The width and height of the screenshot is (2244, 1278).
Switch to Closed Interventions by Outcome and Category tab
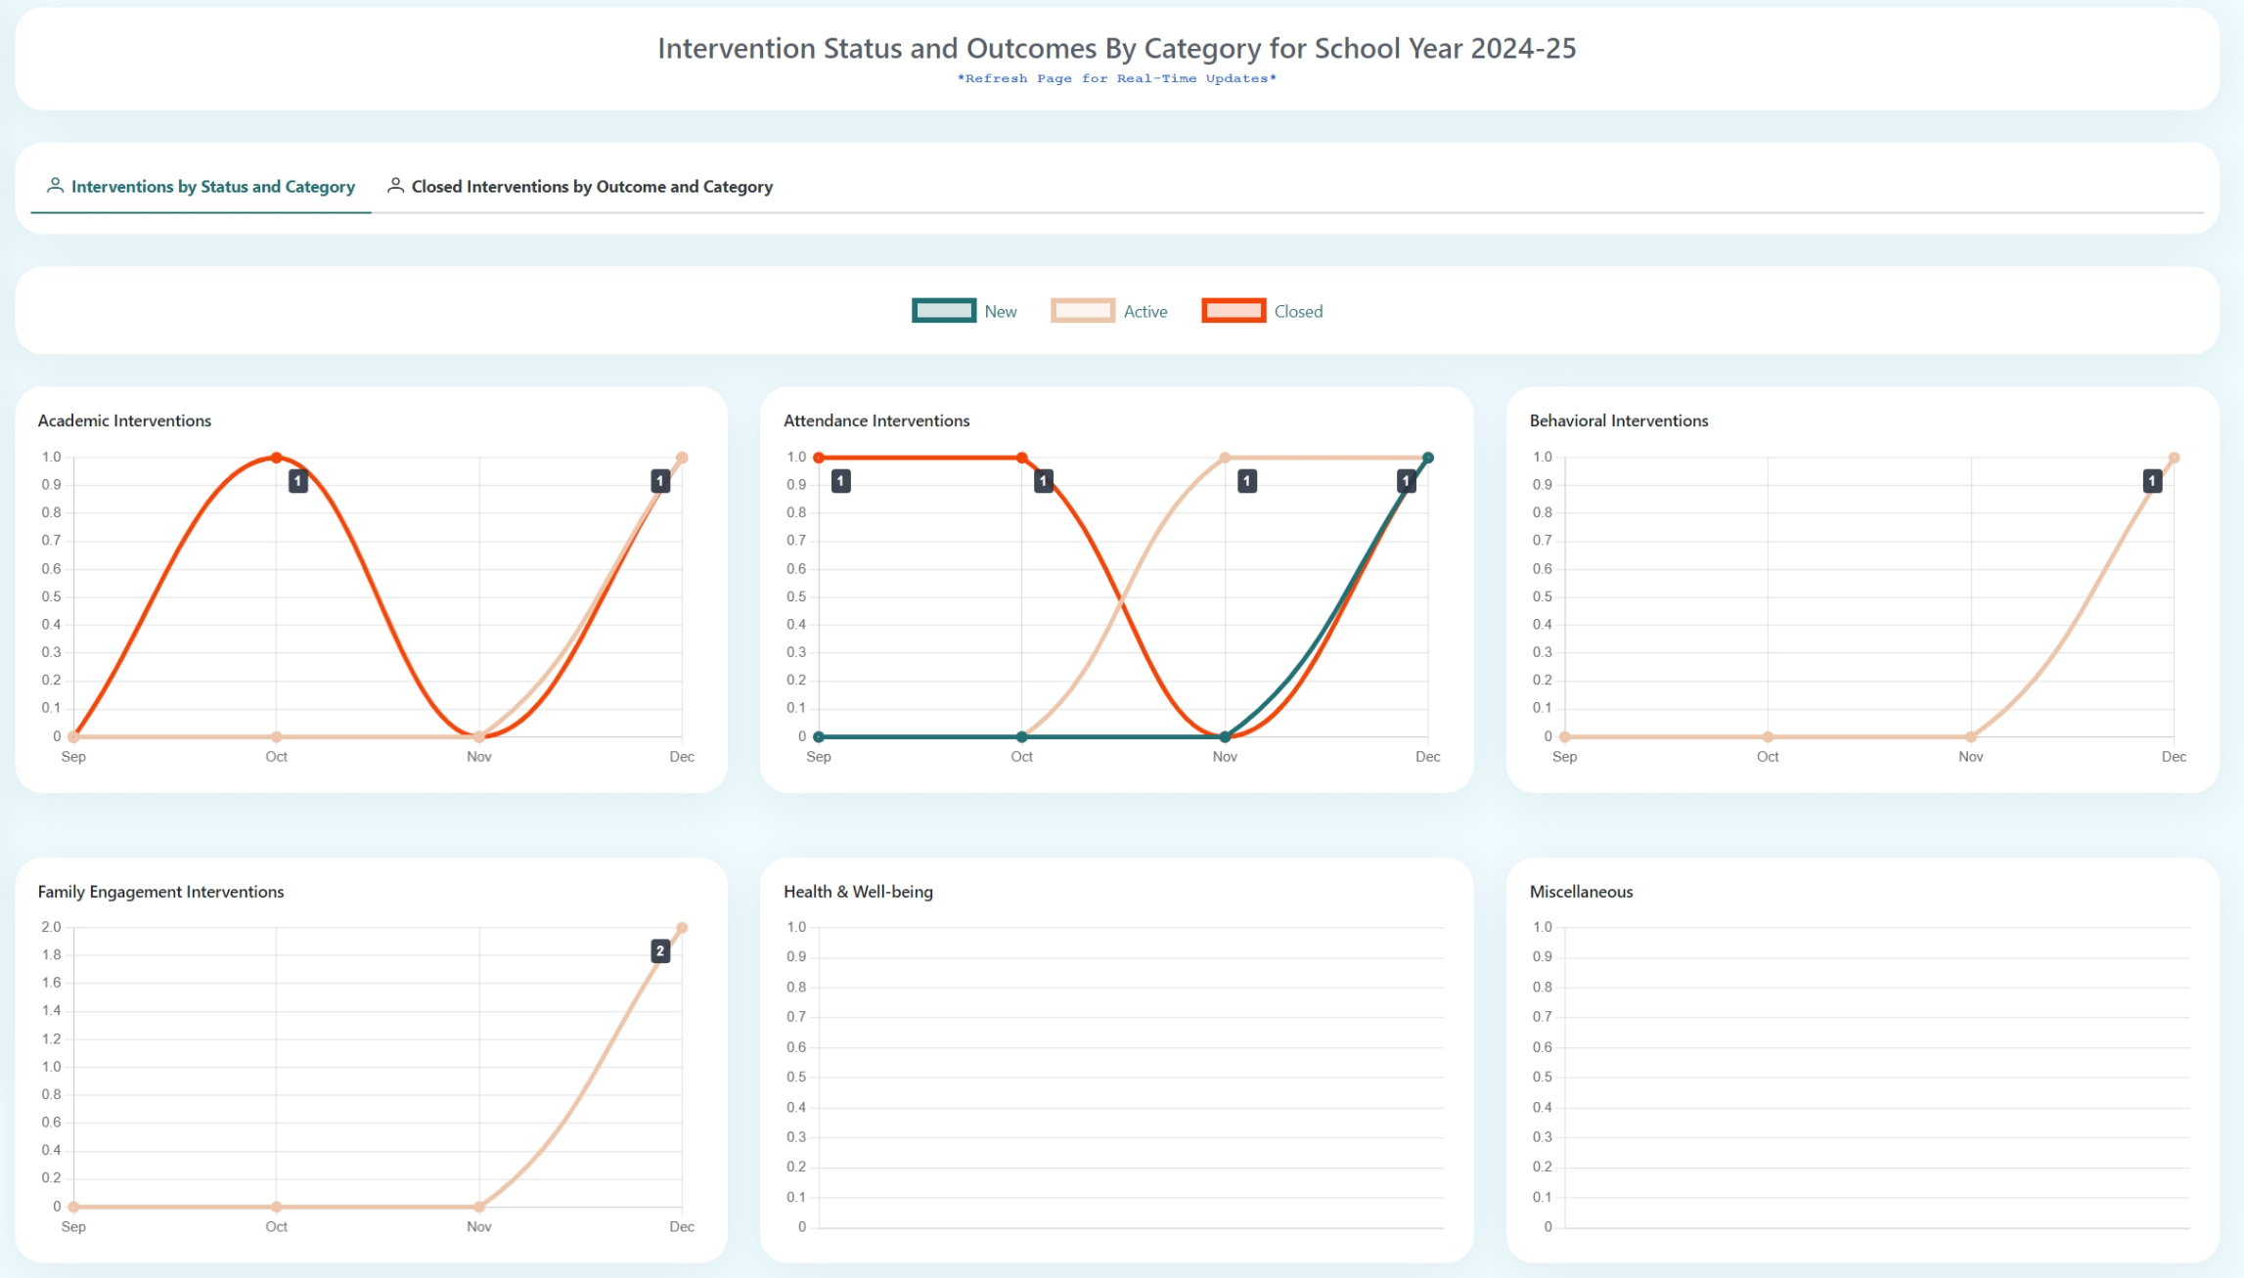coord(591,186)
